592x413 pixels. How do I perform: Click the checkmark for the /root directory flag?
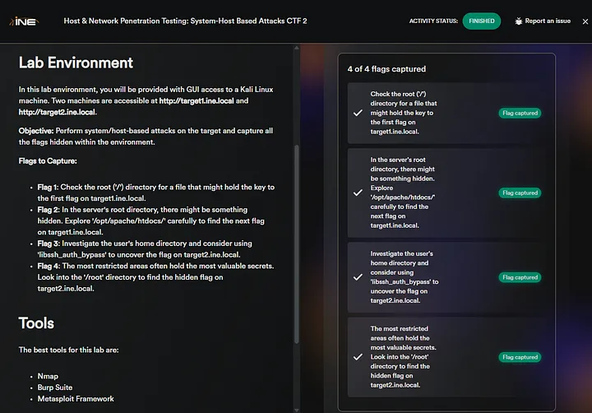click(x=358, y=357)
